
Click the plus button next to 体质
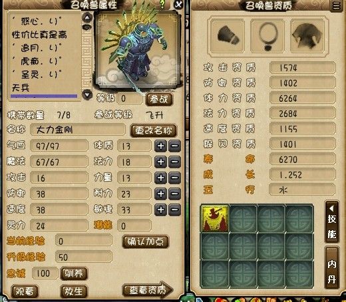coord(161,146)
